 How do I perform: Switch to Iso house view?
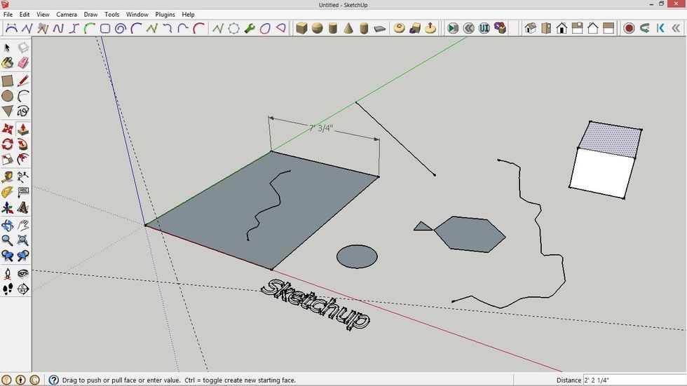[x=531, y=29]
